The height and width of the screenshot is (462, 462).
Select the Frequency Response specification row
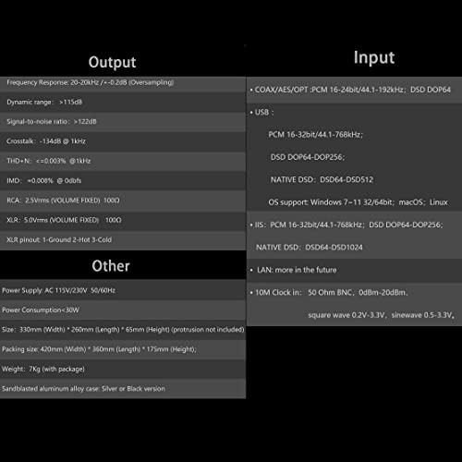coord(123,84)
